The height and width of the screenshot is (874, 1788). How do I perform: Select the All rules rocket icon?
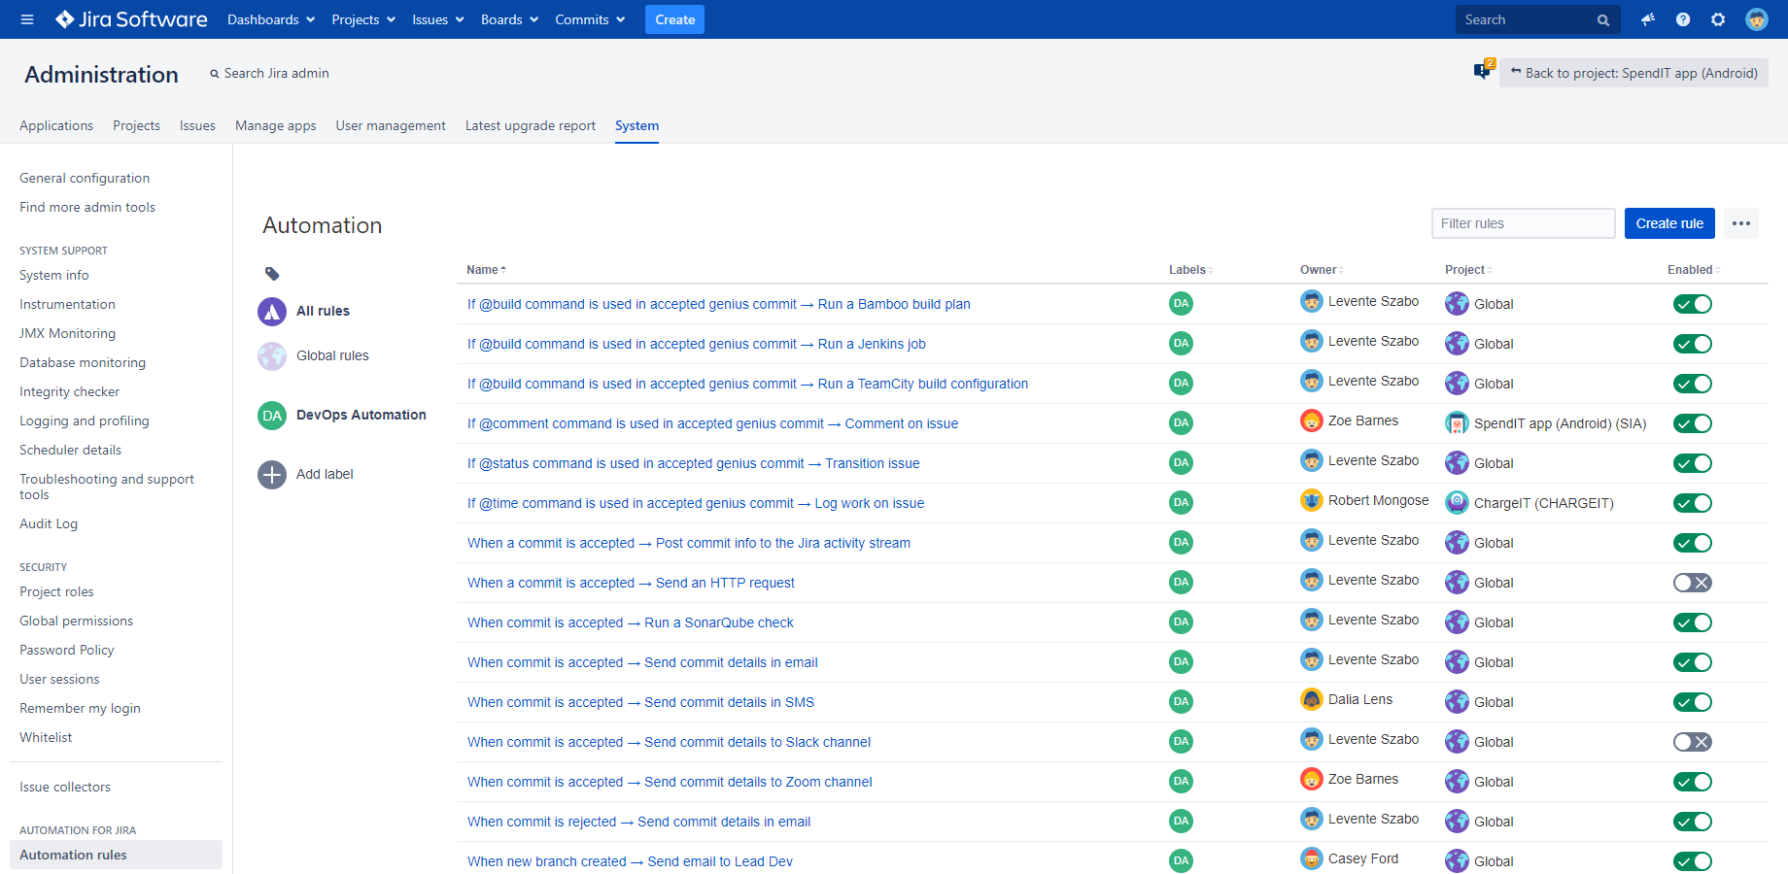(271, 311)
